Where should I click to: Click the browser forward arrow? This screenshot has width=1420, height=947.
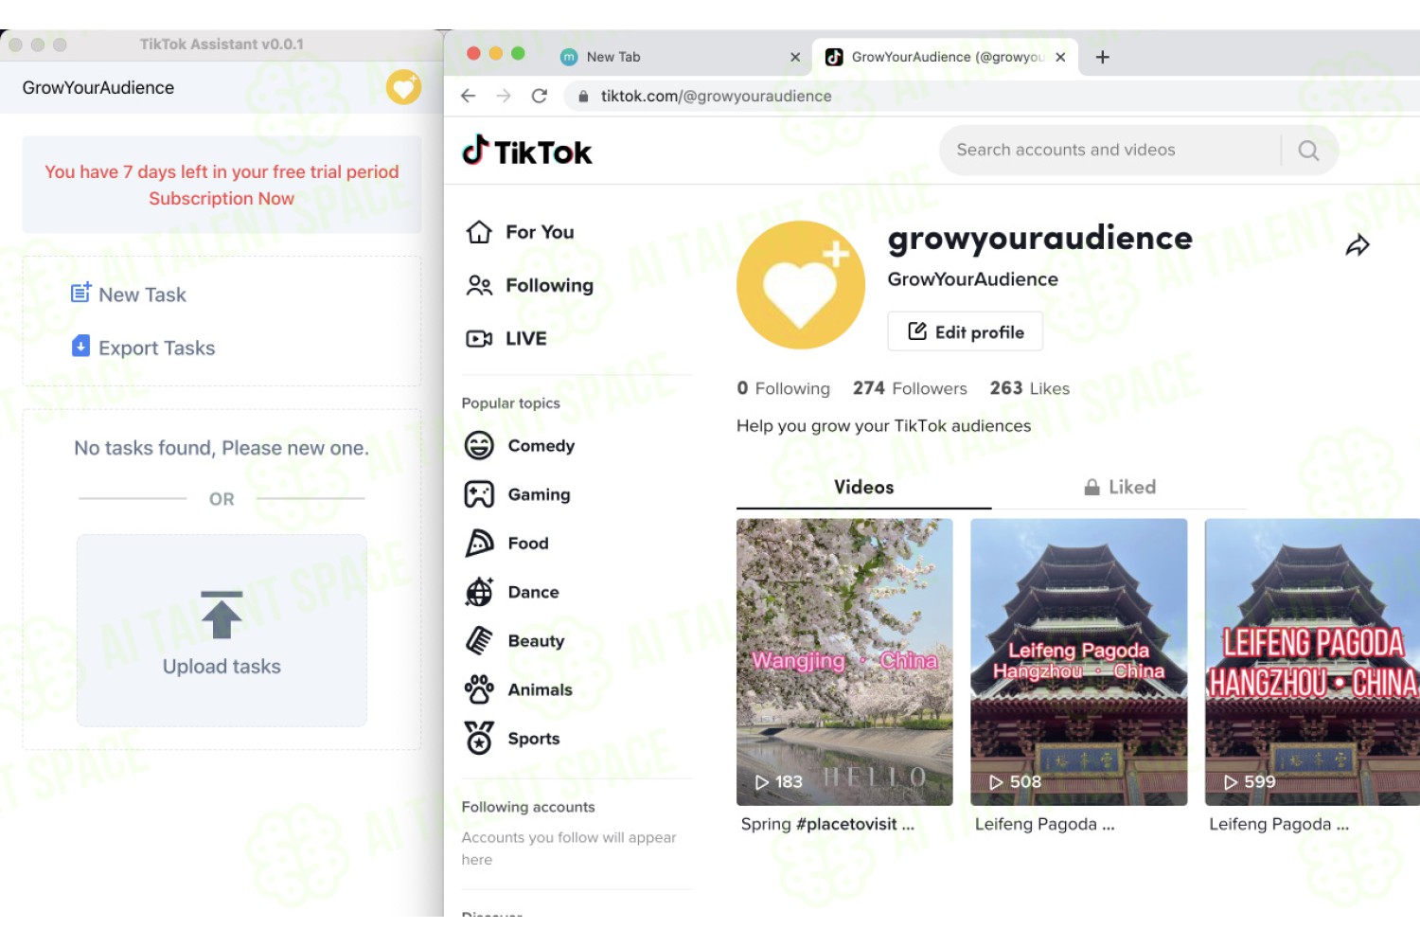pyautogui.click(x=504, y=96)
